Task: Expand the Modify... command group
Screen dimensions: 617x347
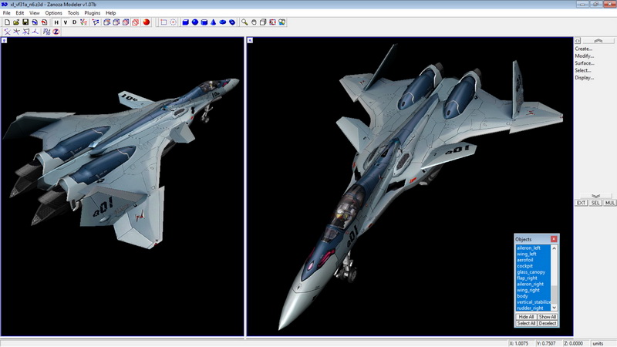Action: point(584,56)
